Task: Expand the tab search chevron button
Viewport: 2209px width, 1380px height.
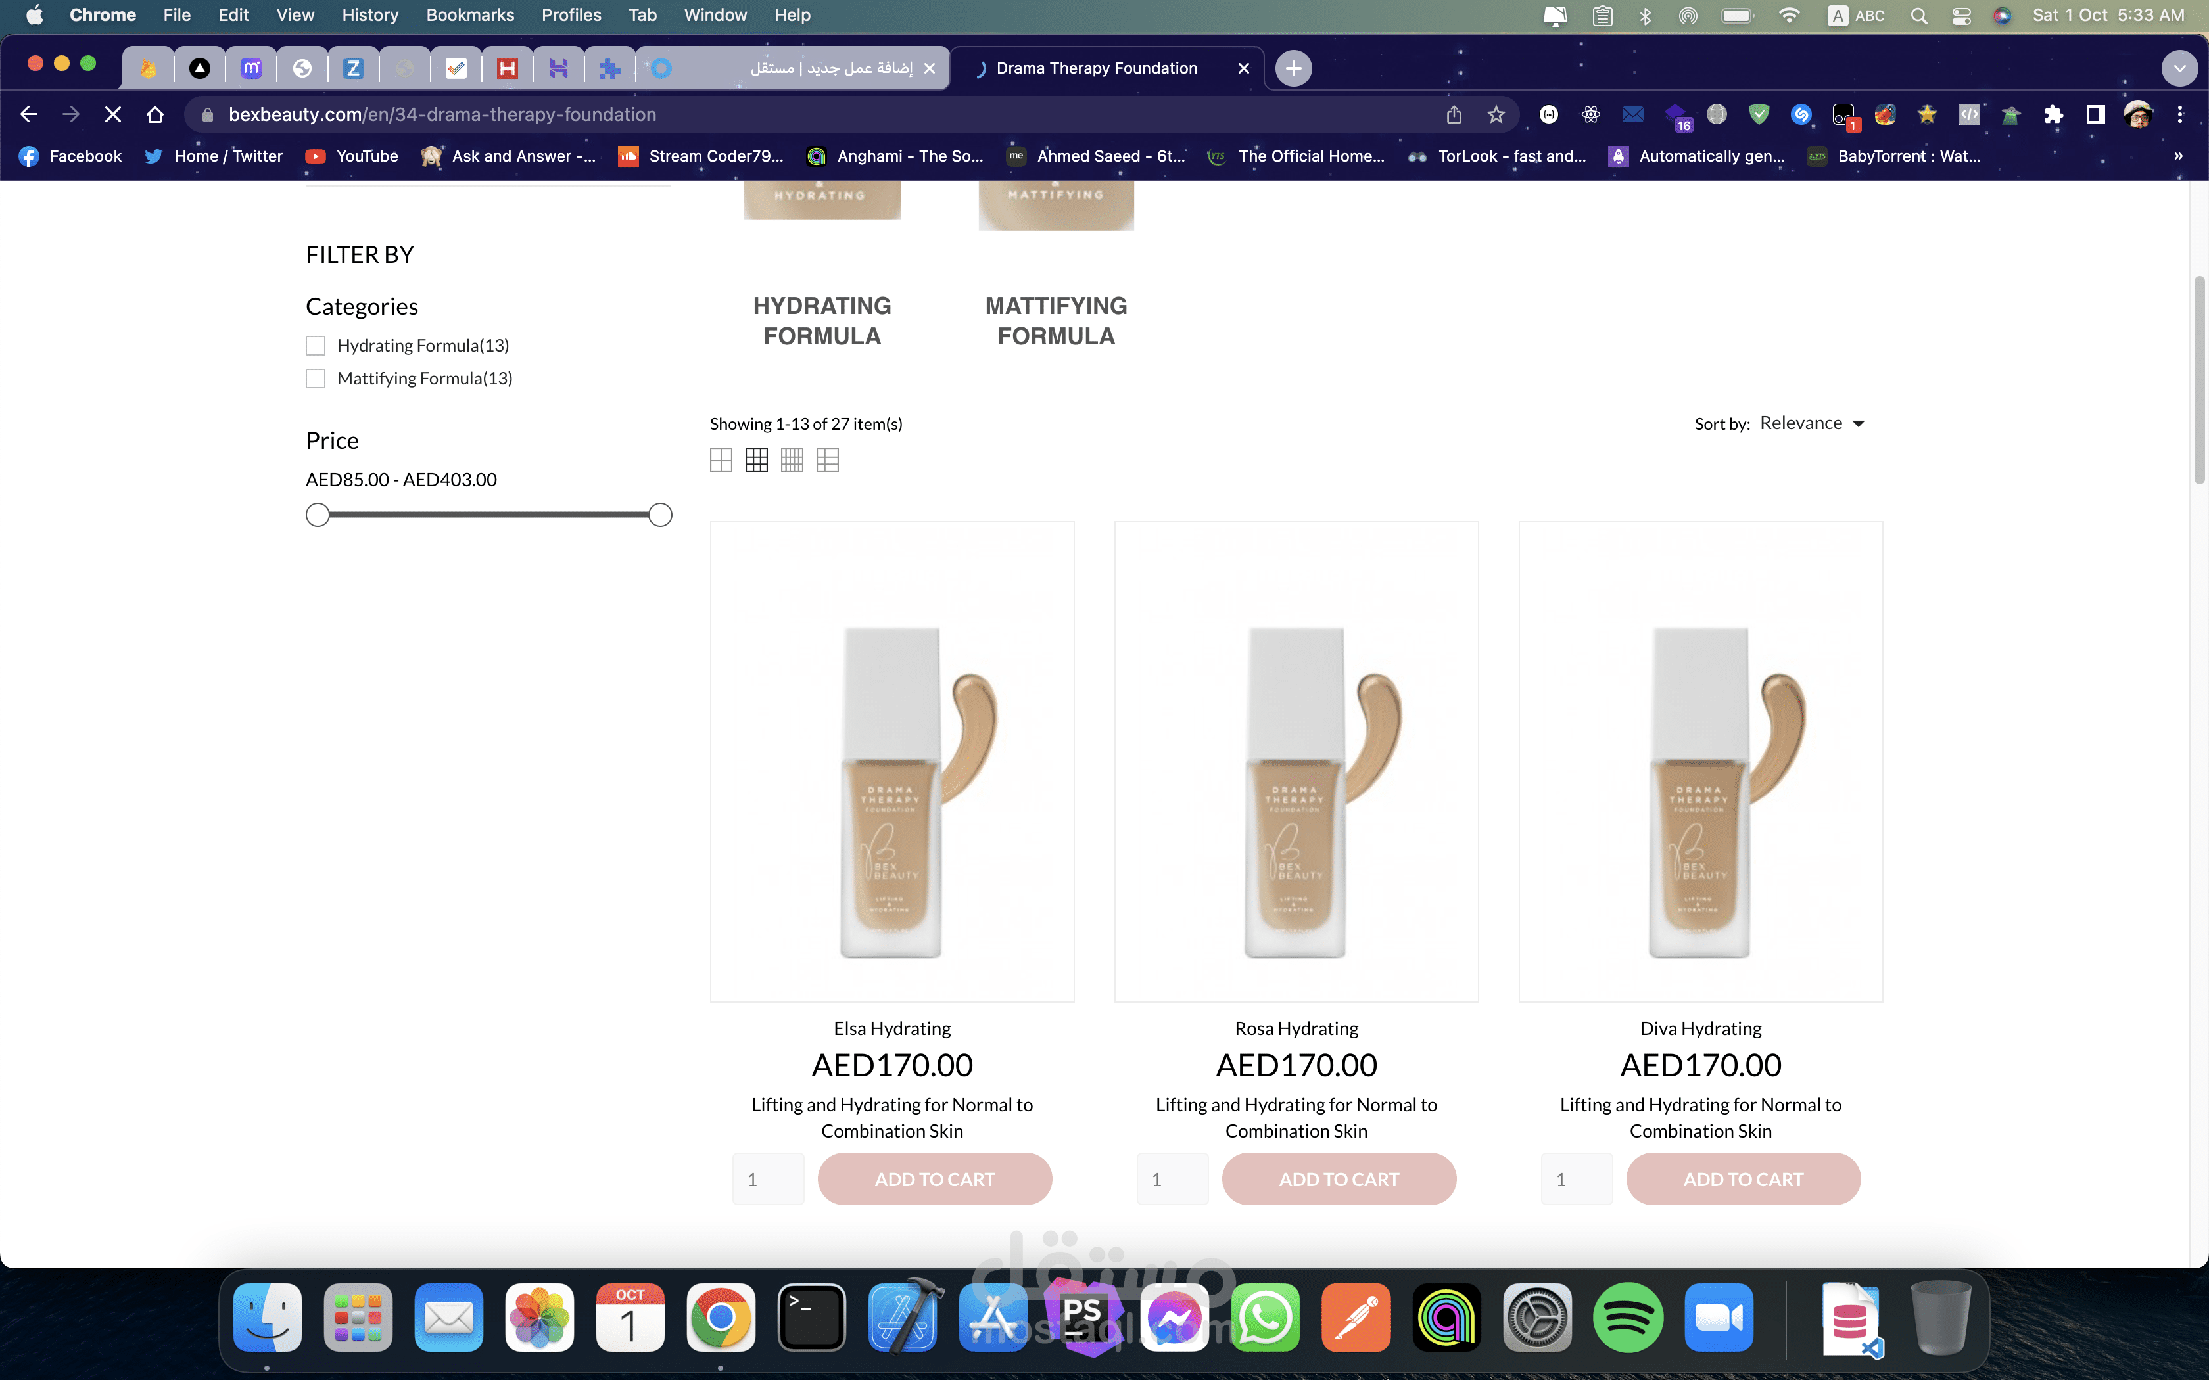Action: tap(2179, 68)
